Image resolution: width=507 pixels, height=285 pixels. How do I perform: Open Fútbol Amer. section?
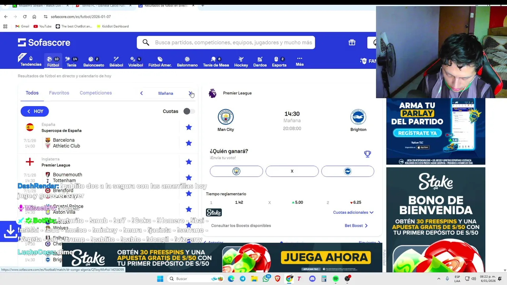pos(160,61)
